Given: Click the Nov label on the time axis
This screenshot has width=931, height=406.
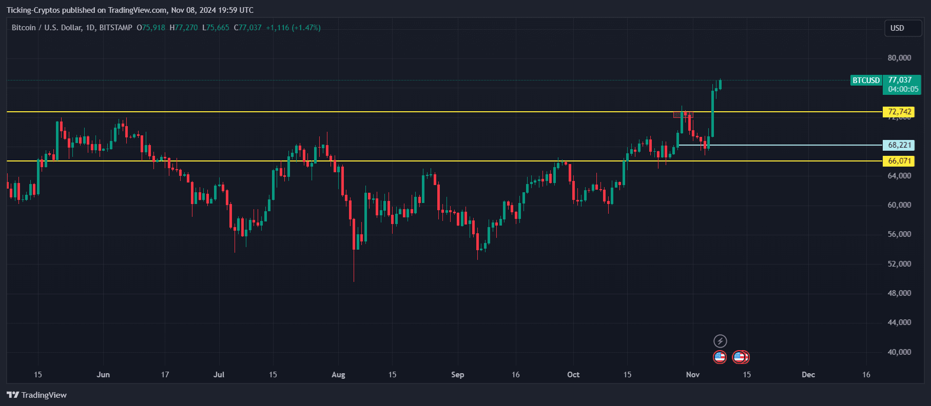Looking at the screenshot, I should point(693,375).
